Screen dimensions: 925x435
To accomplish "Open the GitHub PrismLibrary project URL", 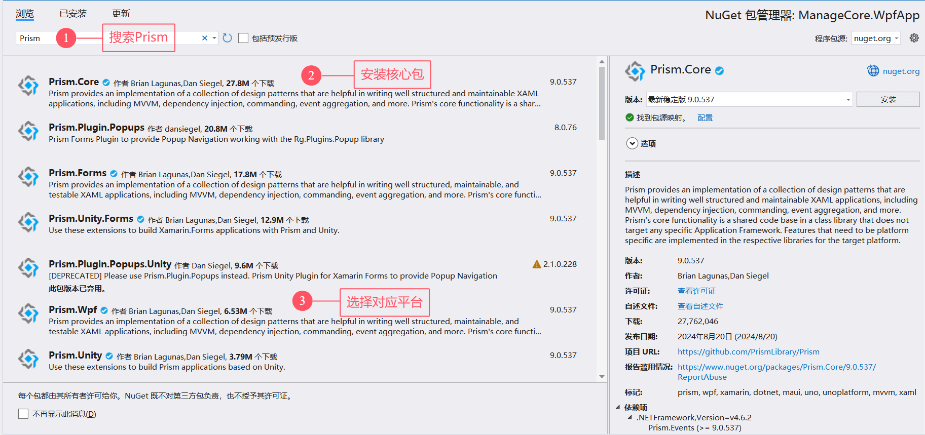I will pos(749,351).
